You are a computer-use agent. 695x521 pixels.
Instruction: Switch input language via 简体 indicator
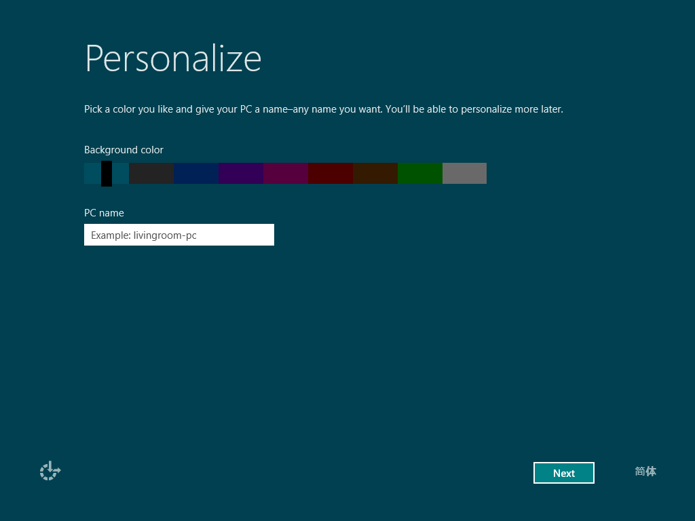click(x=645, y=471)
